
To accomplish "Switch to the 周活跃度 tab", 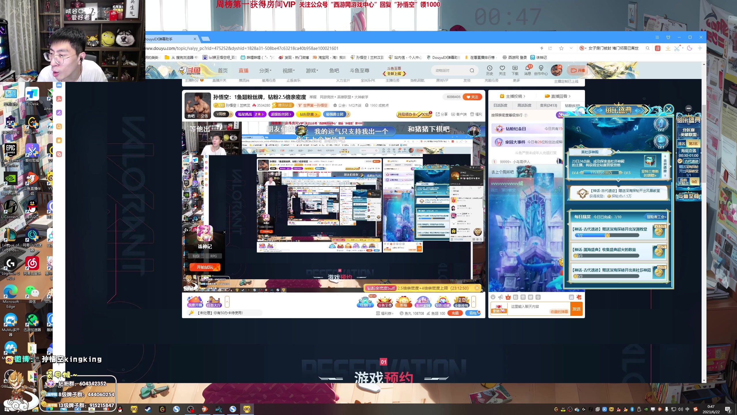I will click(524, 105).
